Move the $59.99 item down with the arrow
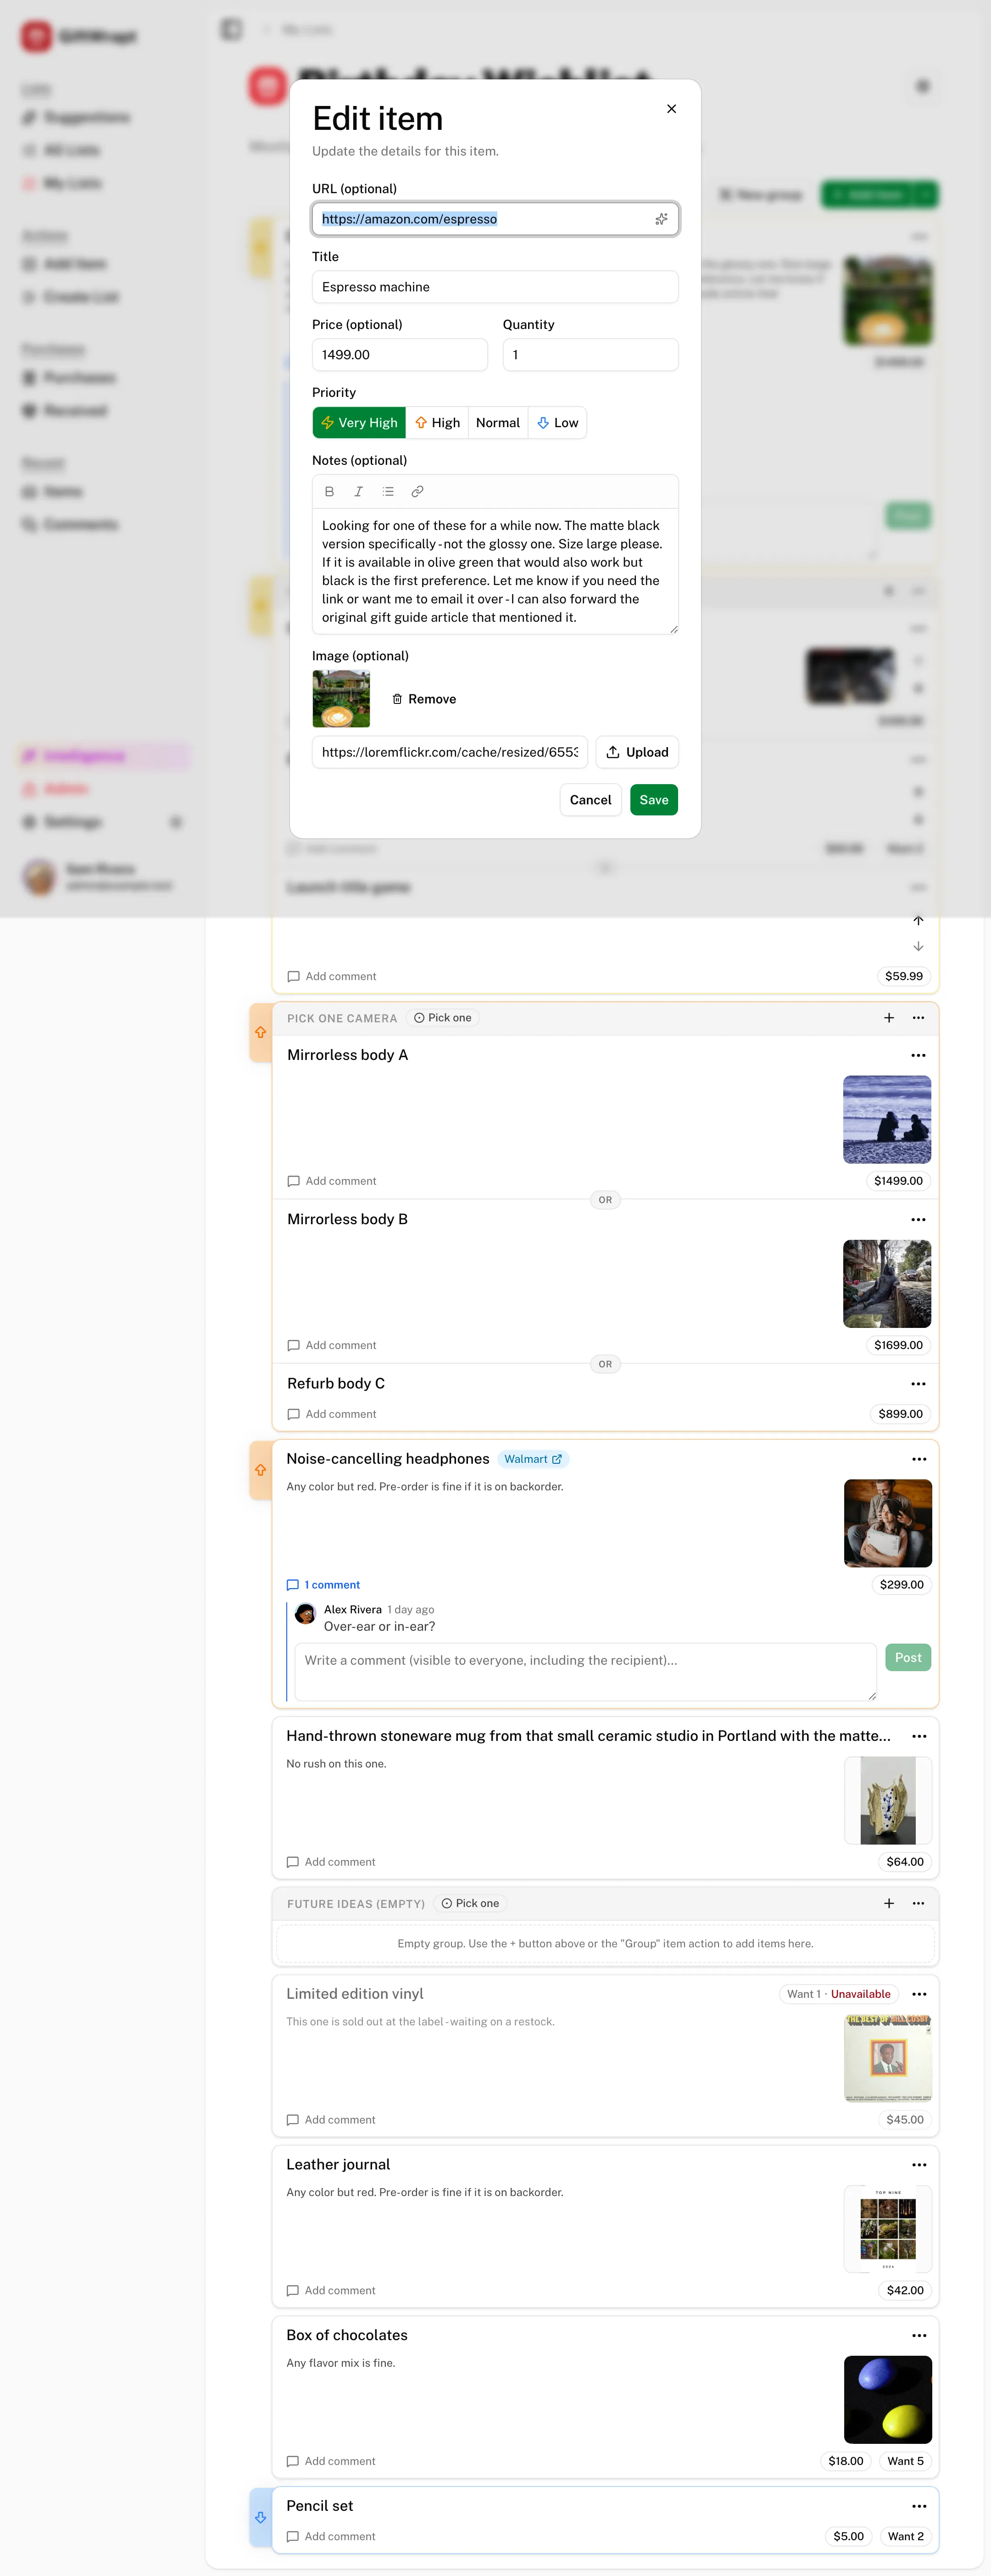 918,946
